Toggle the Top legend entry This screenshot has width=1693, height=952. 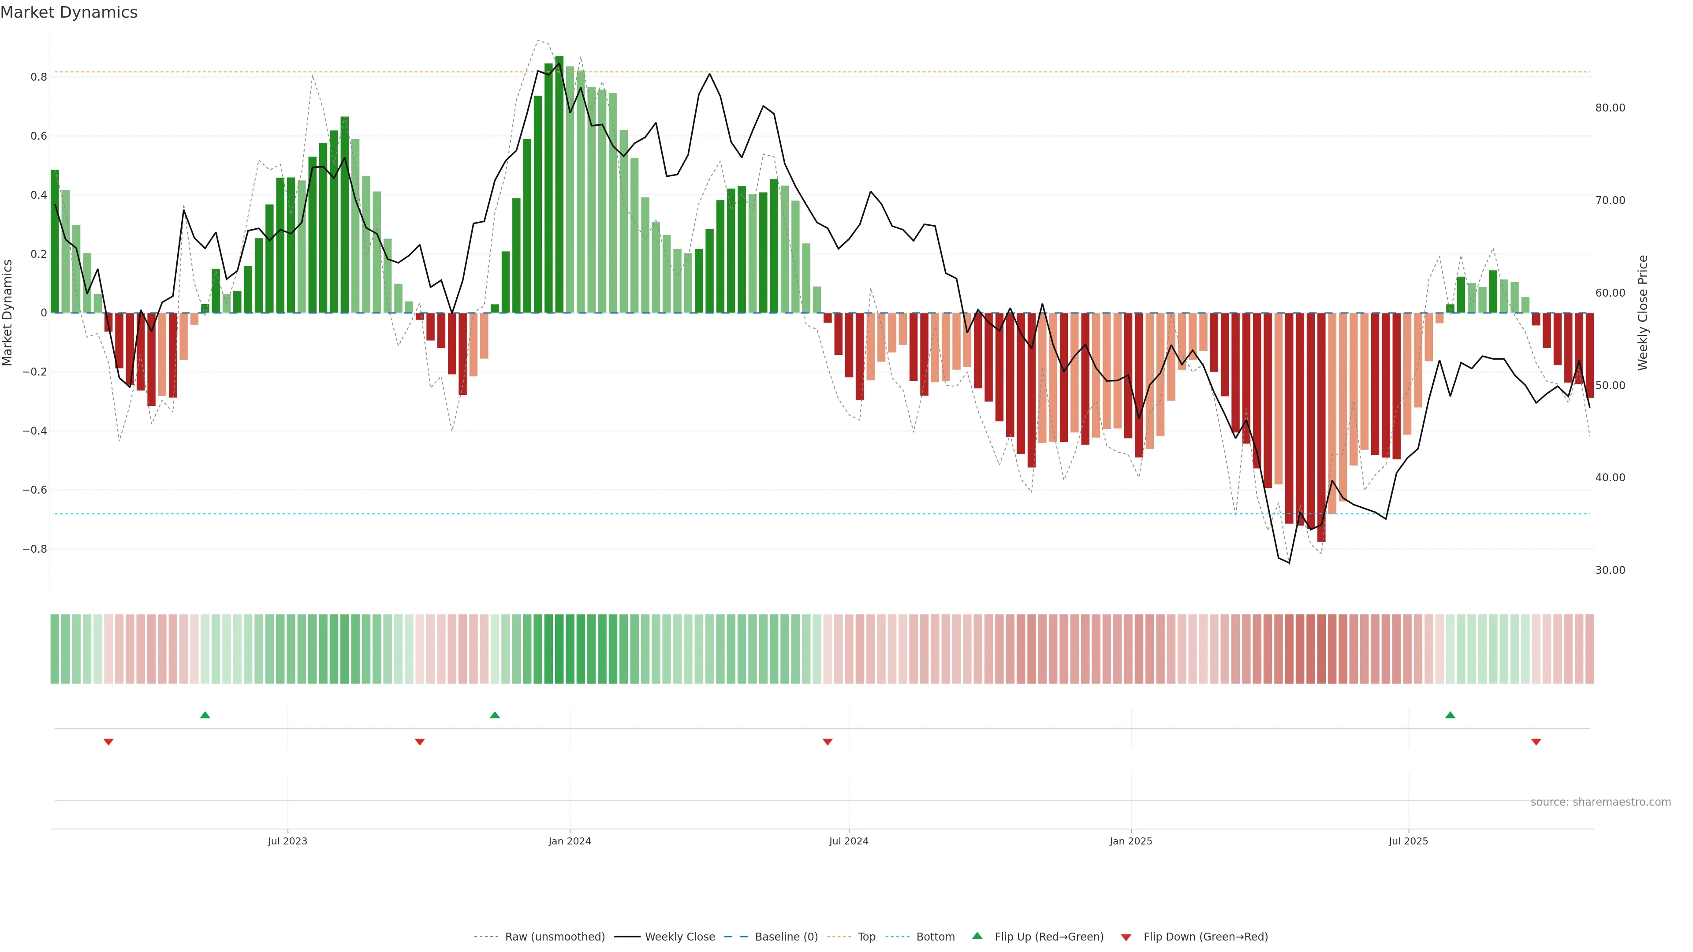[866, 937]
